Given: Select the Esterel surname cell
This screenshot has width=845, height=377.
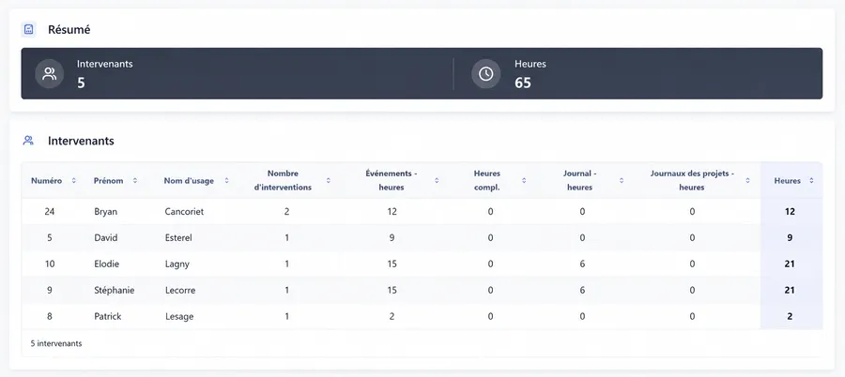Looking at the screenshot, I should point(178,237).
